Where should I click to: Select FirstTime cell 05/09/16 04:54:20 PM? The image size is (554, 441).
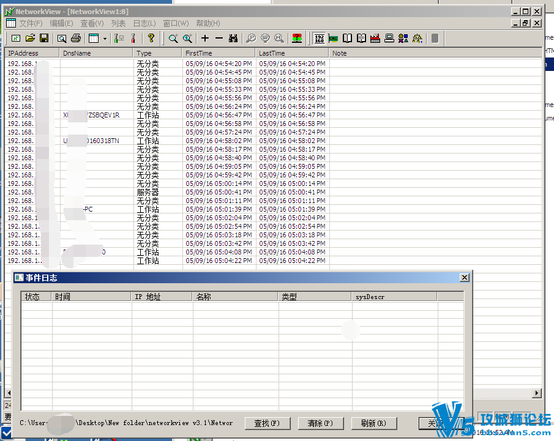[219, 64]
